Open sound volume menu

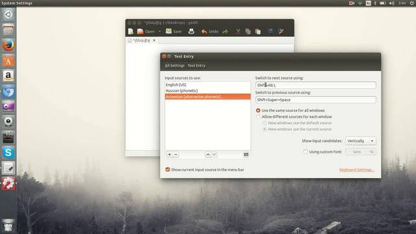(x=391, y=3)
